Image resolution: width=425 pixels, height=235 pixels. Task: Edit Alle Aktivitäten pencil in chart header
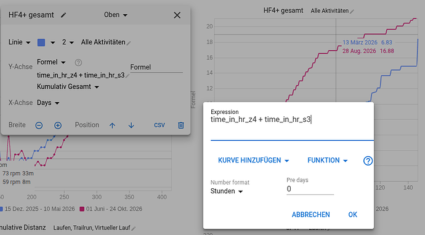click(352, 12)
